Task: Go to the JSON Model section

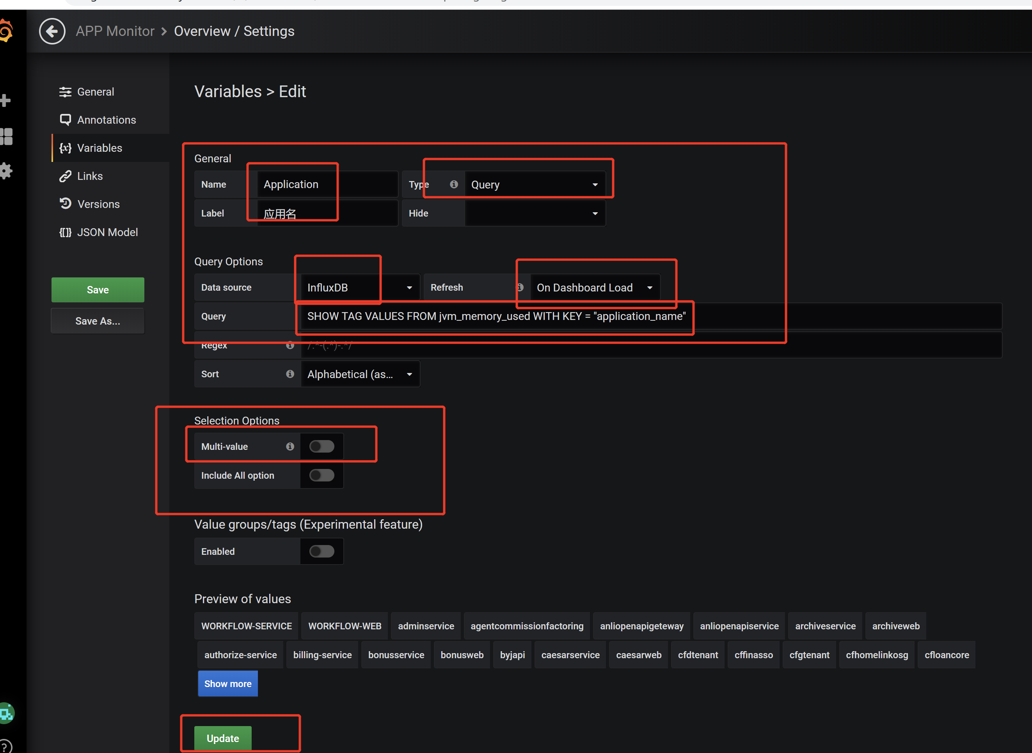Action: pyautogui.click(x=107, y=232)
